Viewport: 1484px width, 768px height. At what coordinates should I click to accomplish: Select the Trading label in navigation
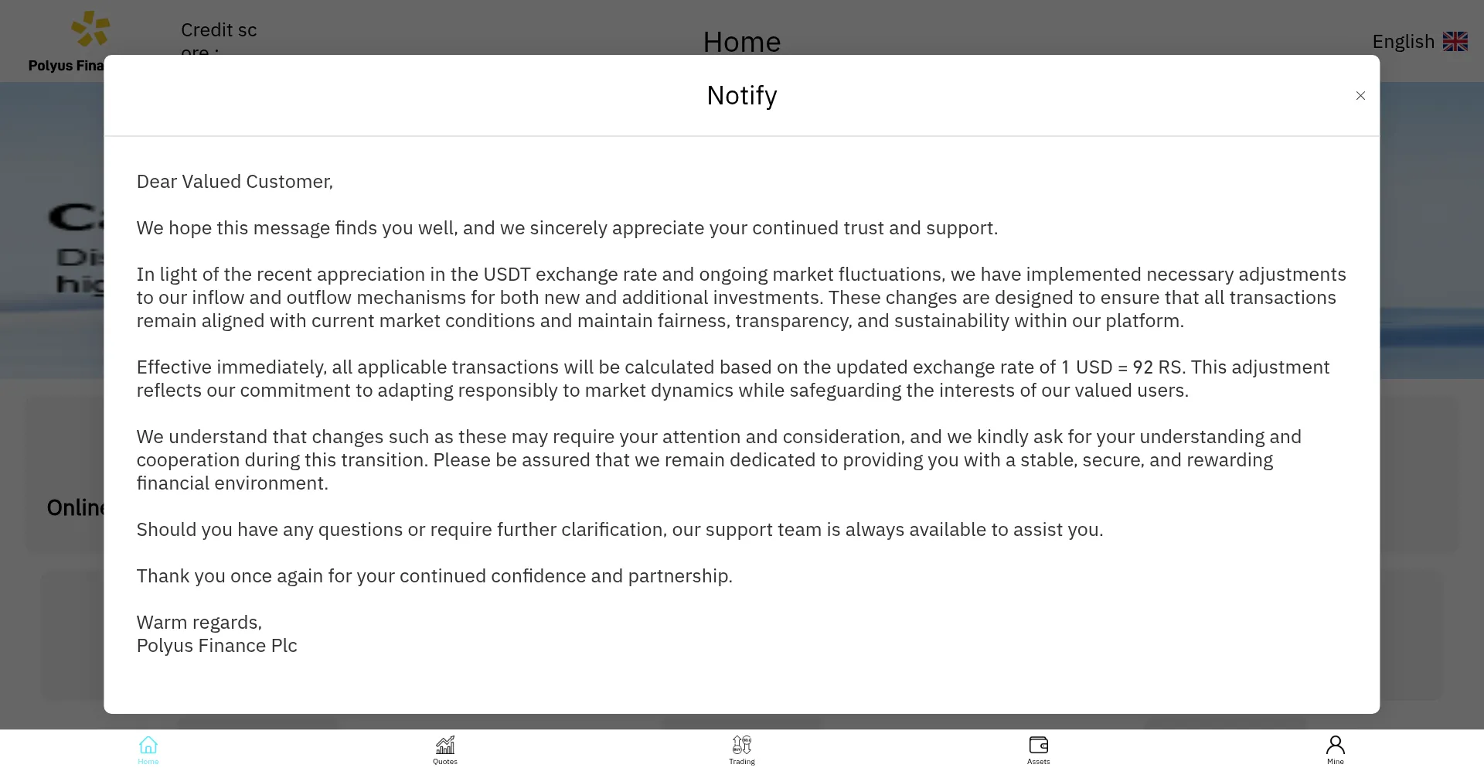point(742,762)
